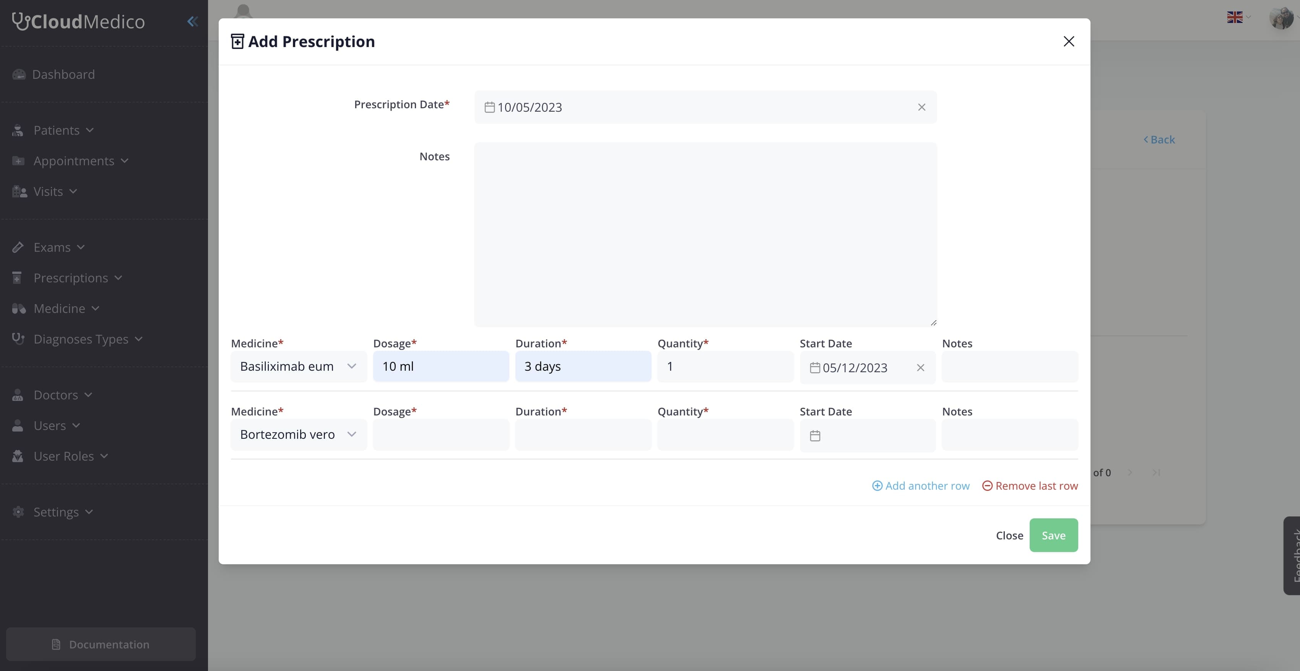
Task: Collapse the sidebar with the double-chevron arrow
Action: click(x=192, y=21)
